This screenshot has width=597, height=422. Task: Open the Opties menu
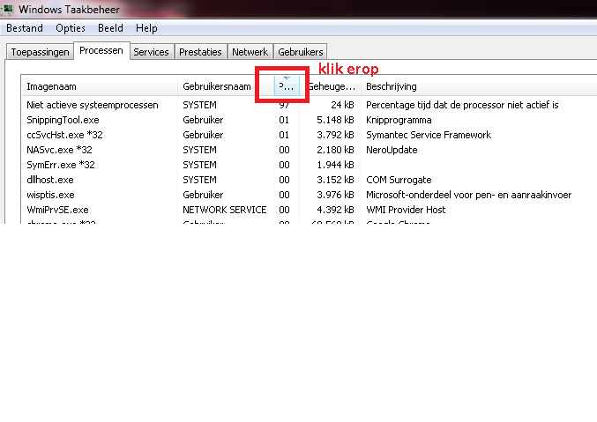click(71, 28)
